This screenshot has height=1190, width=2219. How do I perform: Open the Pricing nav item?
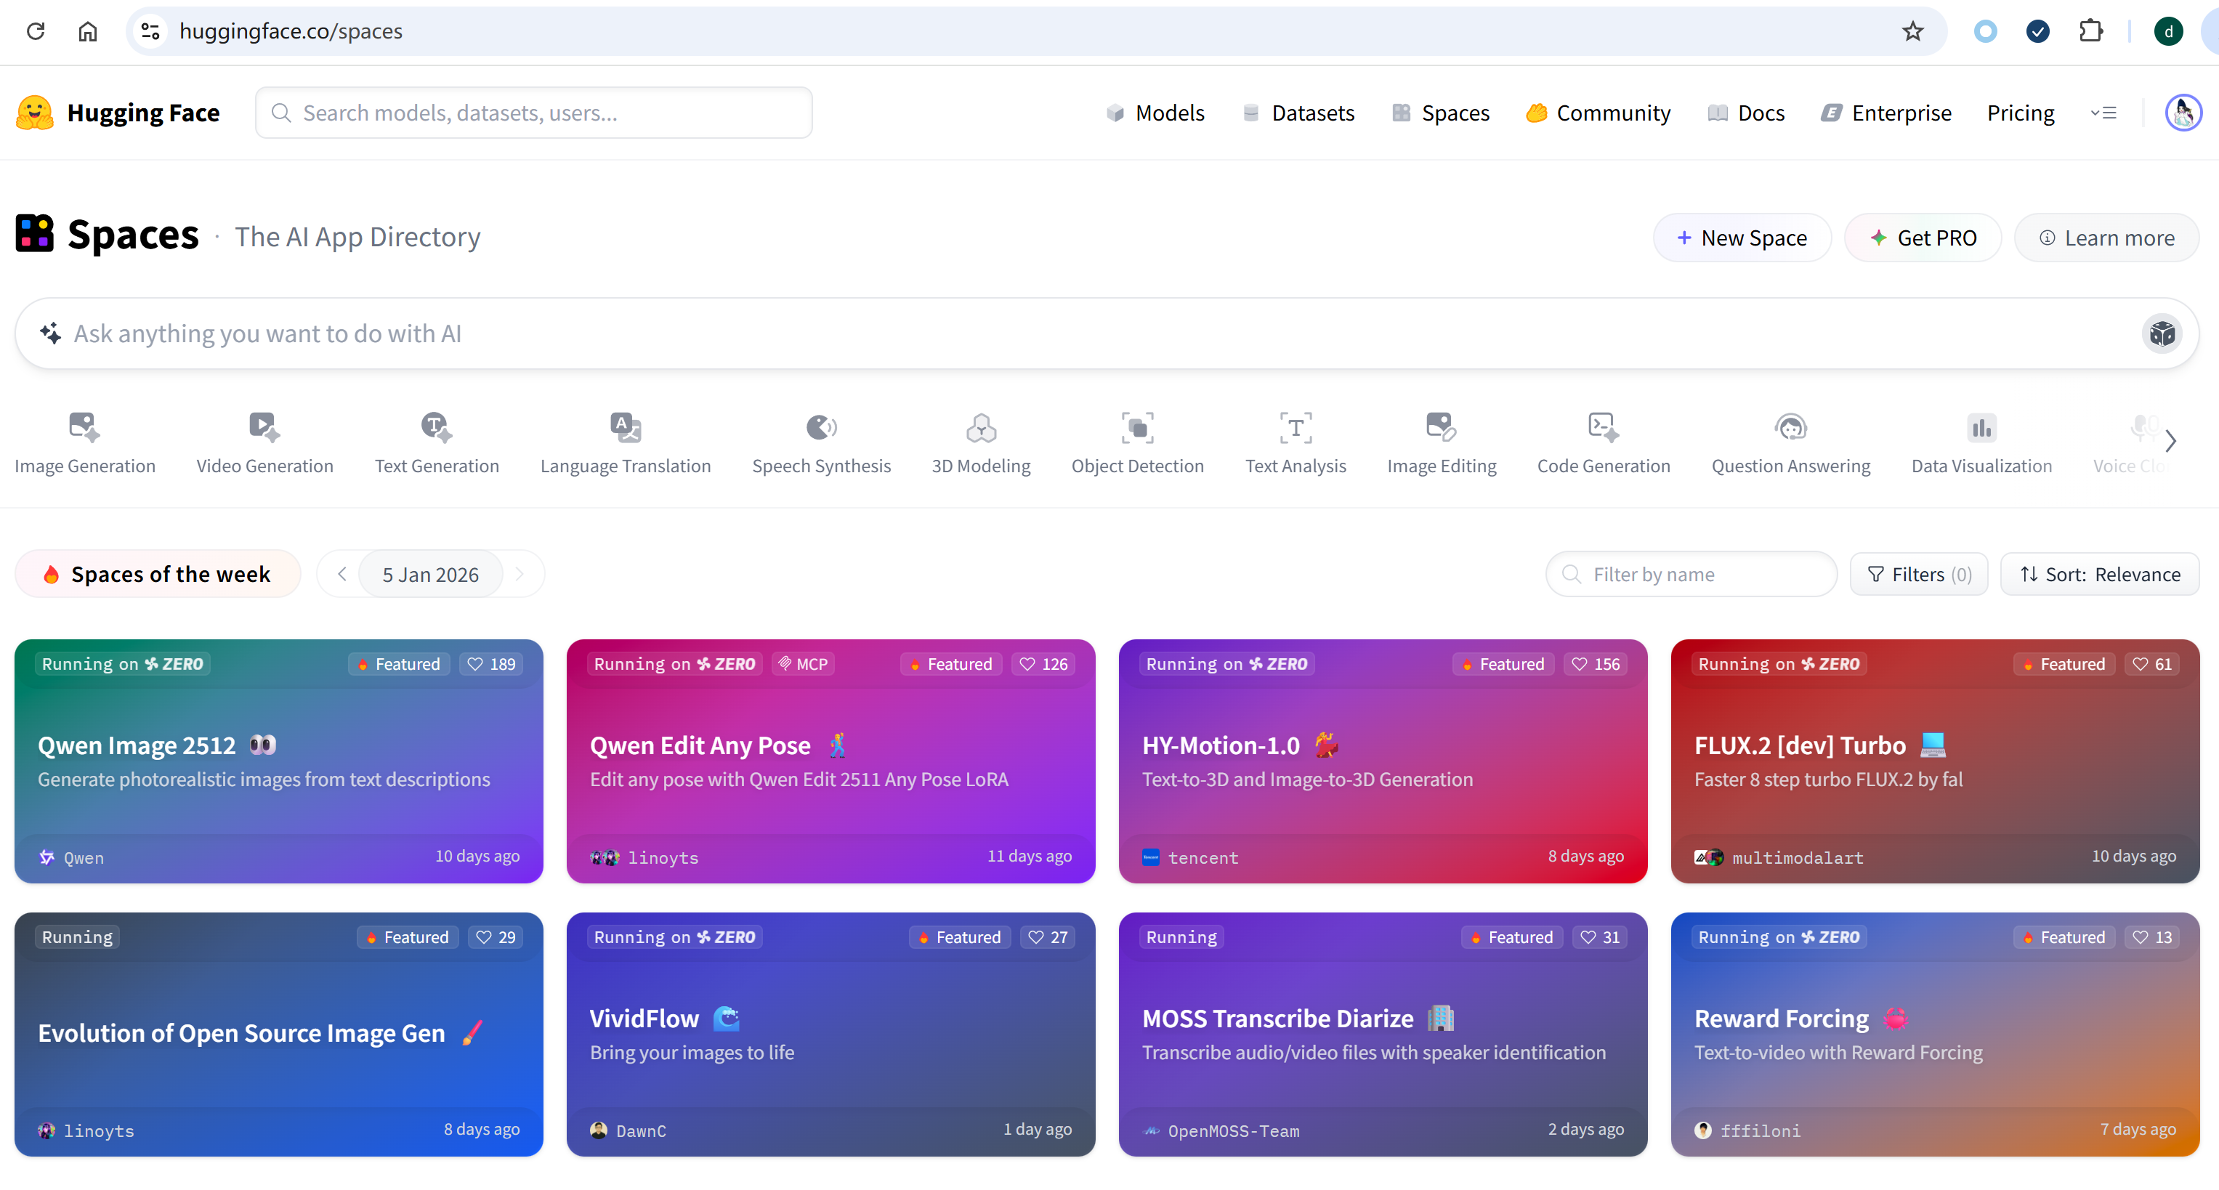click(2020, 113)
